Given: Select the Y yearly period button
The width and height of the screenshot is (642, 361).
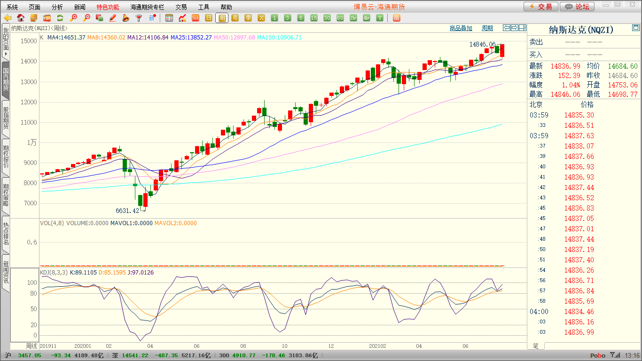Looking at the screenshot, I should tap(380, 18).
